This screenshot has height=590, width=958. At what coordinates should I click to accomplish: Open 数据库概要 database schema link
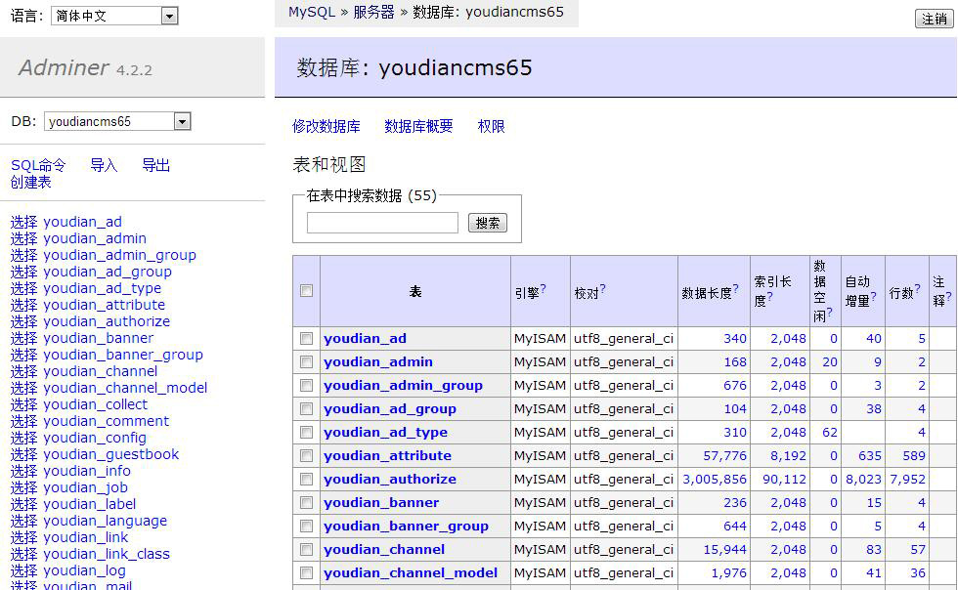[x=418, y=126]
